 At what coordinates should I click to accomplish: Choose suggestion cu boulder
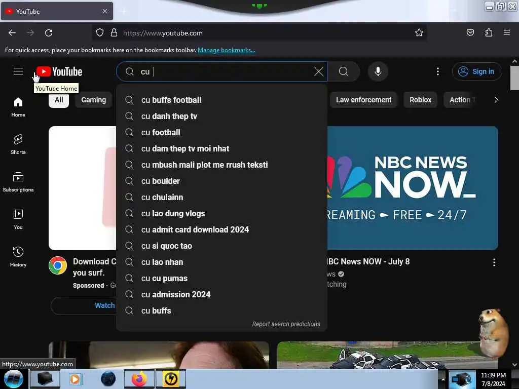tap(222, 181)
